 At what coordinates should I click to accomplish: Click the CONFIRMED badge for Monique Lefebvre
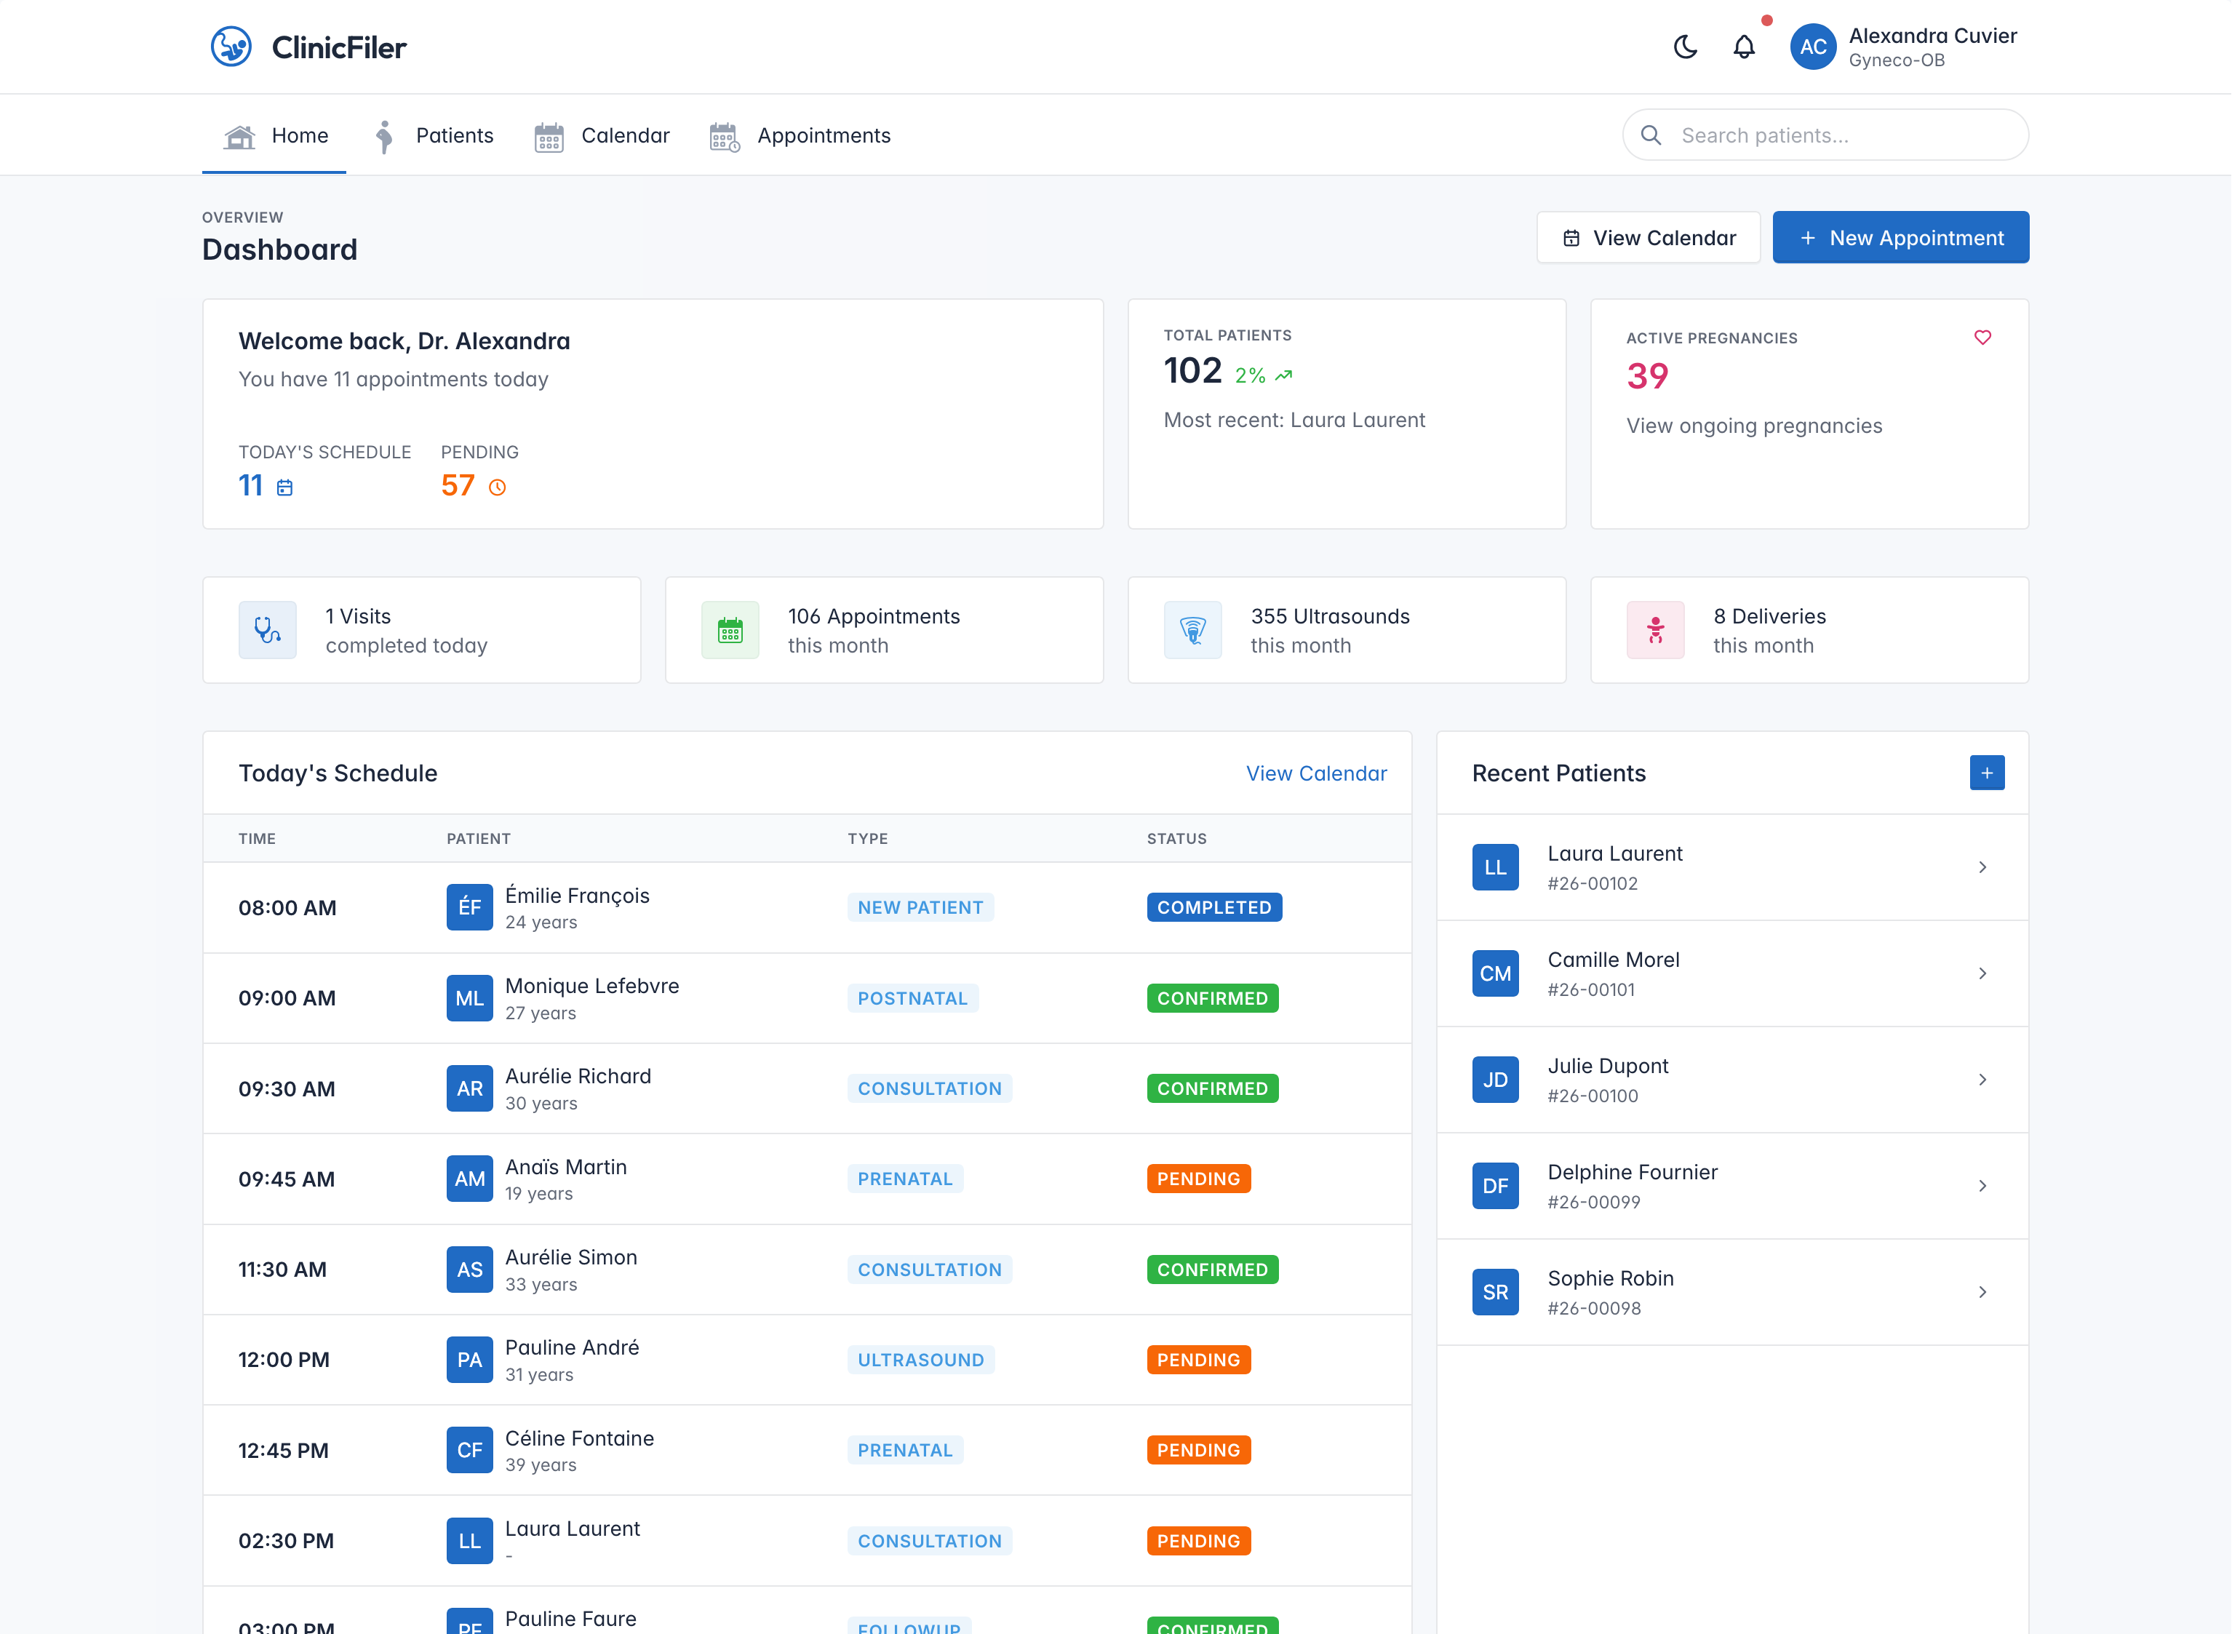pos(1213,998)
